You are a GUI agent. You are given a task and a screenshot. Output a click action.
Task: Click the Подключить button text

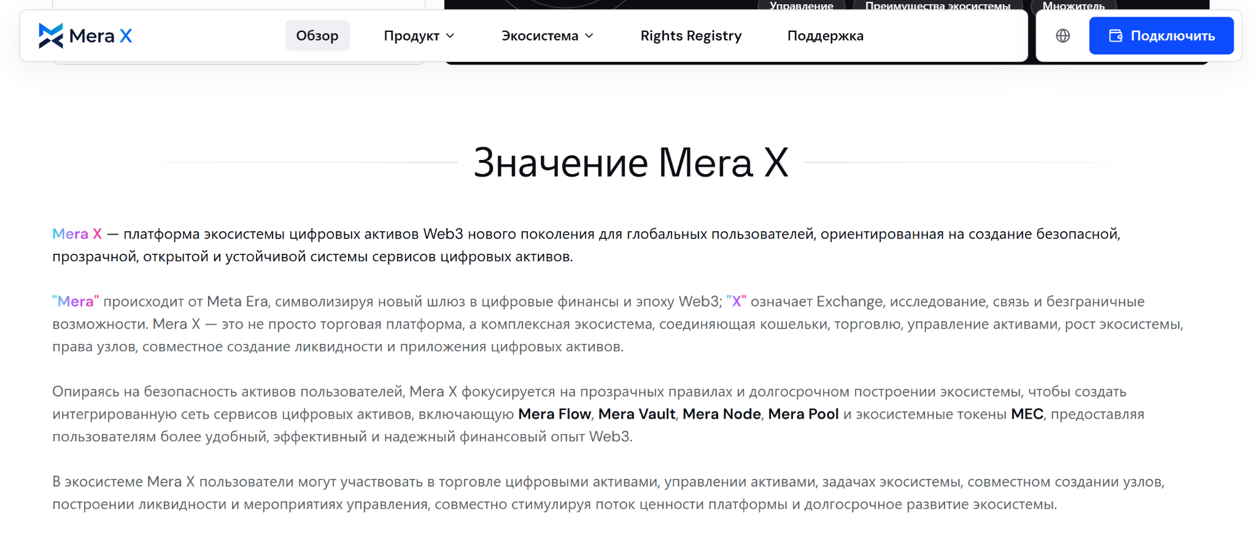1173,36
